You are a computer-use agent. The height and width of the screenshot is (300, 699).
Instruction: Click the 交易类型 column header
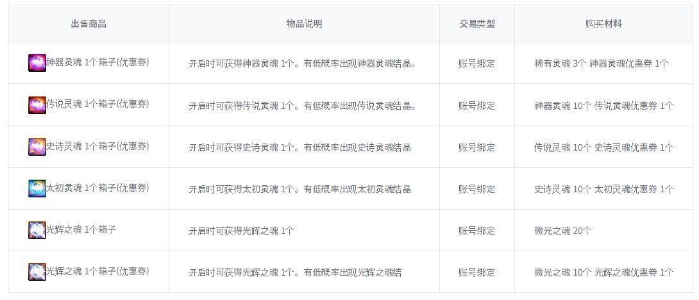[477, 24]
